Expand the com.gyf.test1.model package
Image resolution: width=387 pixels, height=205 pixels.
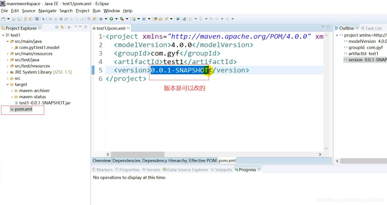12,47
